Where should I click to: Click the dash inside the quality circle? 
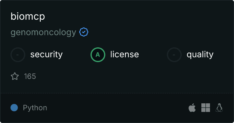[174, 55]
